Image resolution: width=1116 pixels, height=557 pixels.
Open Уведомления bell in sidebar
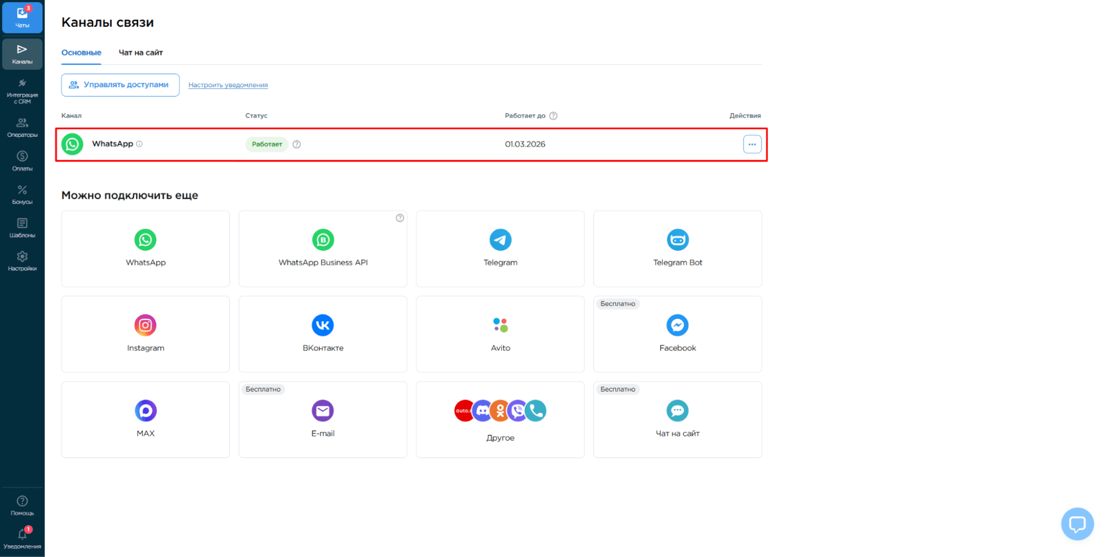tap(22, 539)
